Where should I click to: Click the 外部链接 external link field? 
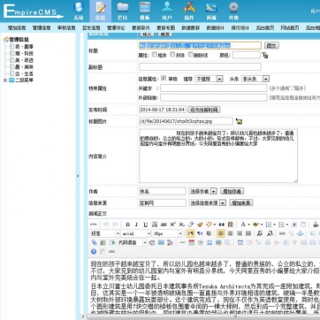pyautogui.click(x=214, y=97)
